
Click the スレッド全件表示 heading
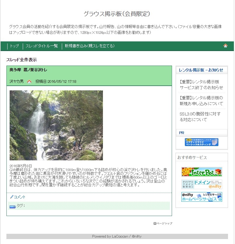(22, 59)
